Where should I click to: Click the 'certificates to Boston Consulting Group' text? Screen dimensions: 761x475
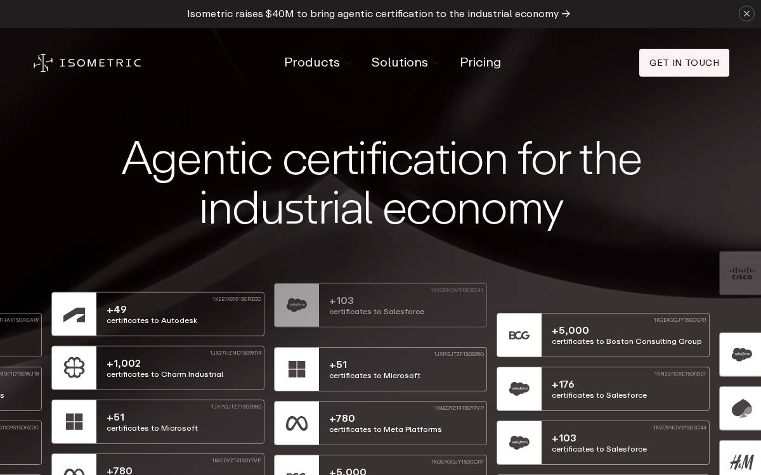[x=627, y=341]
